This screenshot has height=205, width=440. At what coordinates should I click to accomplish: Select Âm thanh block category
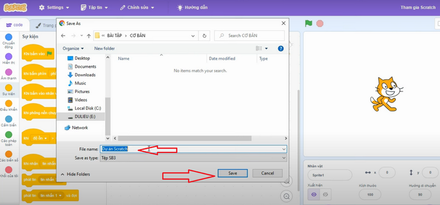tap(9, 75)
